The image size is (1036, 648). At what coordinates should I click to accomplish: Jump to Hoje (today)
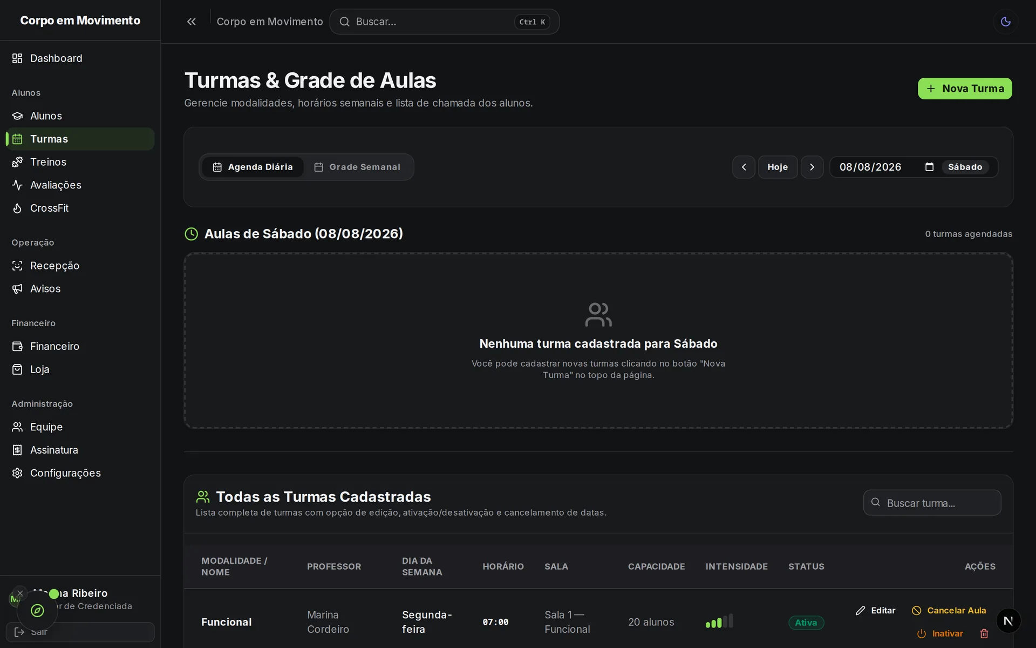pos(778,167)
